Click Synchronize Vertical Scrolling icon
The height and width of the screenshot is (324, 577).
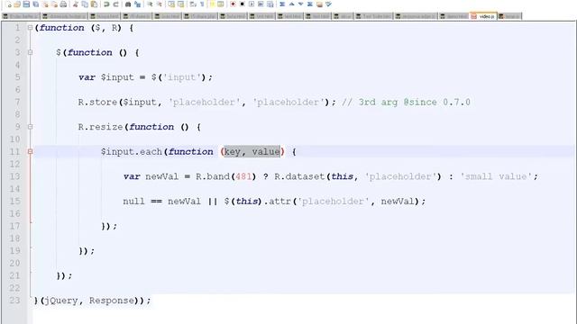click(x=171, y=4)
